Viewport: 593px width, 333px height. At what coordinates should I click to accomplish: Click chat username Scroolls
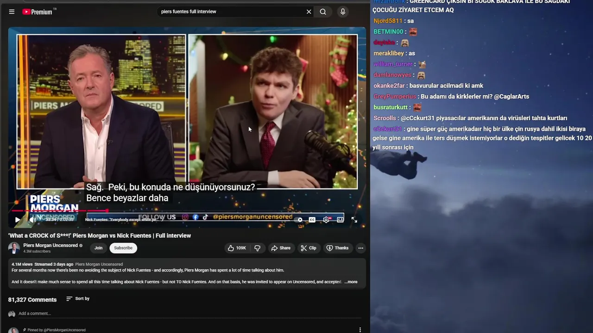(385, 118)
